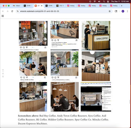Click save bookmark icon under Red Bay photo
The height and width of the screenshot is (128, 131).
(45, 47)
